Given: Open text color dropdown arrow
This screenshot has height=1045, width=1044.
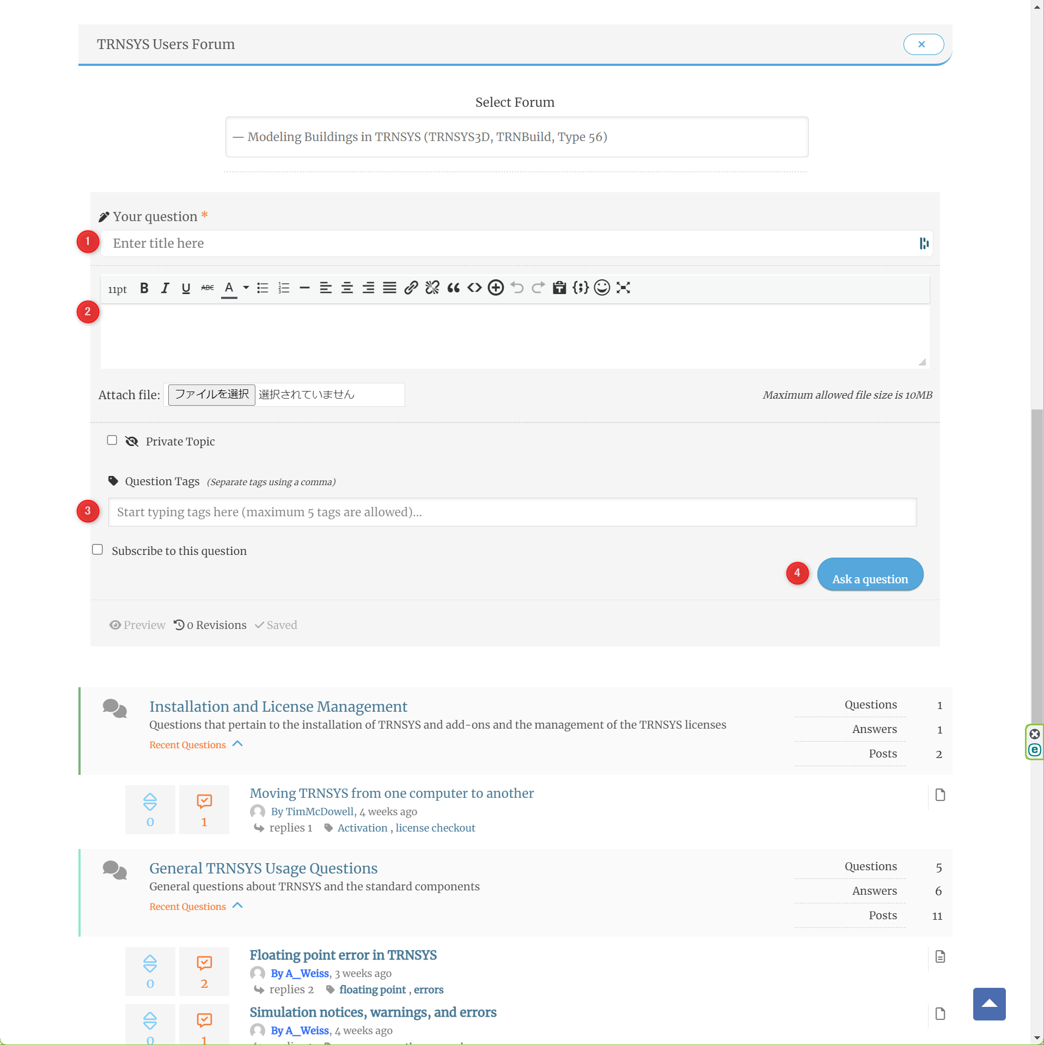Looking at the screenshot, I should click(246, 288).
